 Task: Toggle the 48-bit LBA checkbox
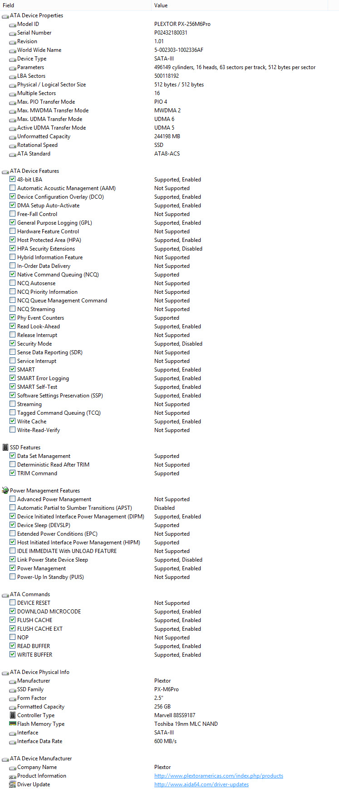(x=13, y=179)
